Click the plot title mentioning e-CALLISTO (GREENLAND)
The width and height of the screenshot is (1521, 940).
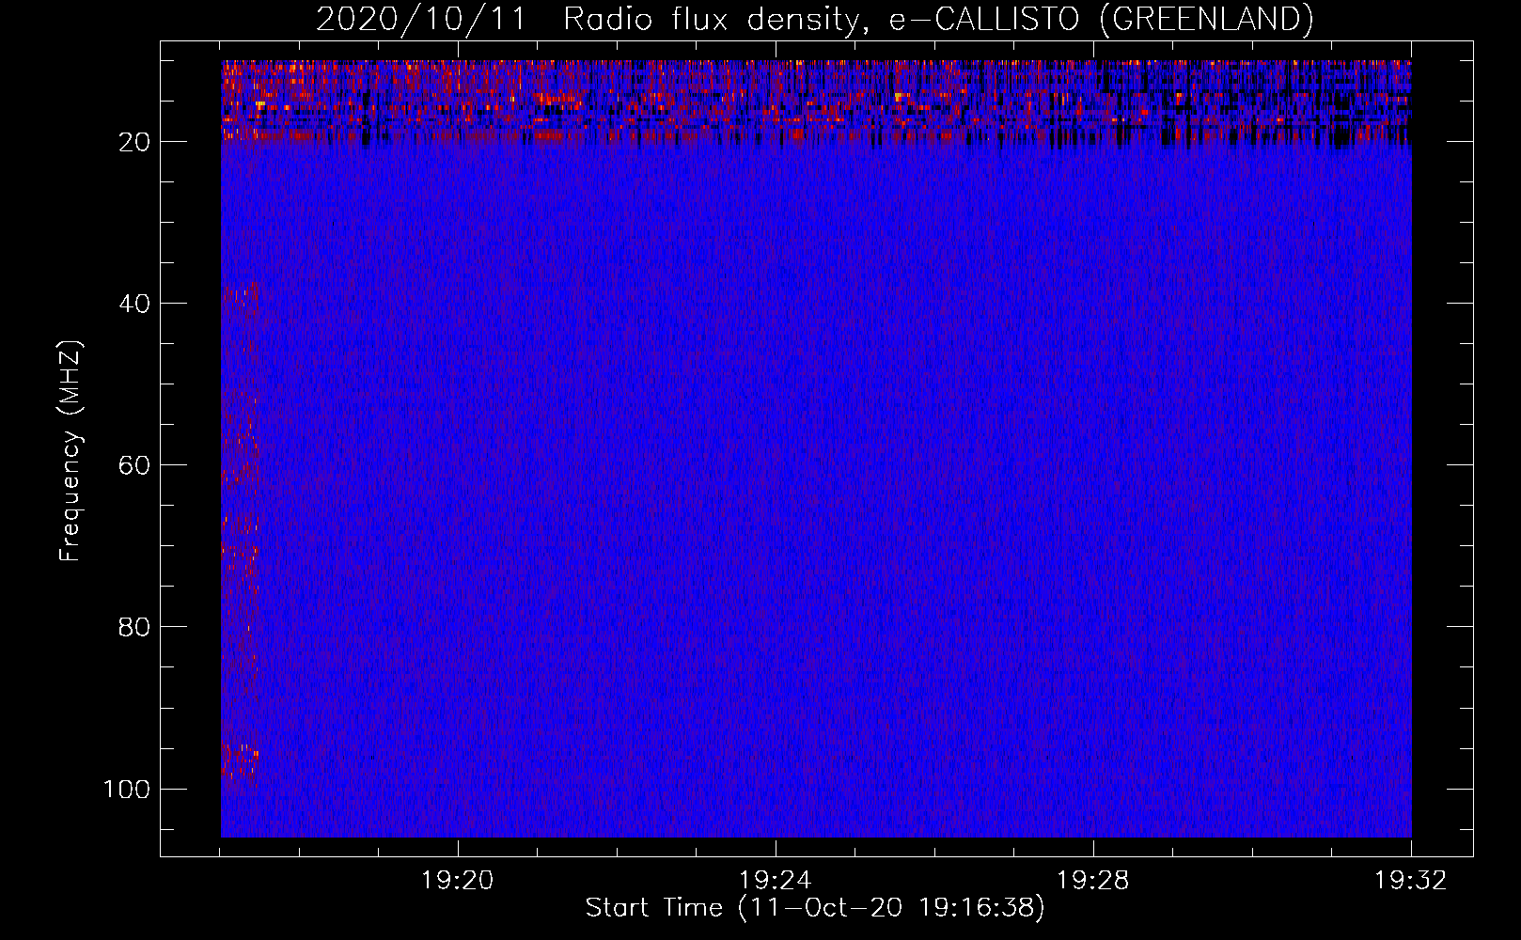coord(814,19)
